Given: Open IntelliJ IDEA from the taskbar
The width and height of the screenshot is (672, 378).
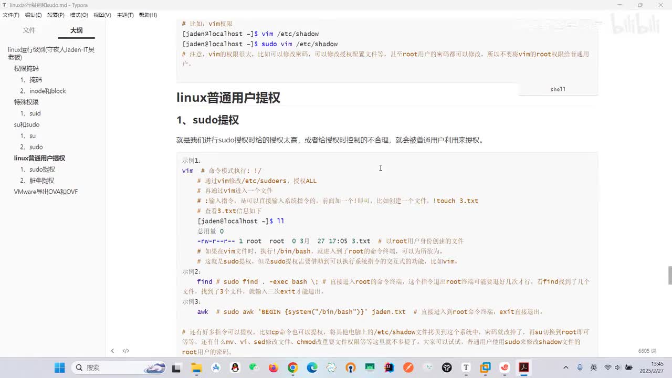Looking at the screenshot, I should tap(389, 367).
